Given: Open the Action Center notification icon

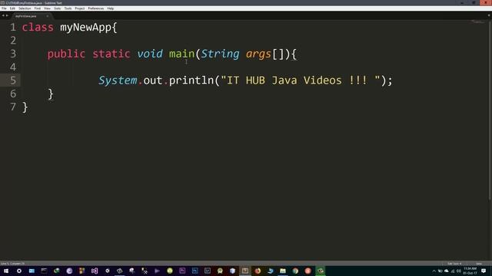Looking at the screenshot, I should 484,271.
